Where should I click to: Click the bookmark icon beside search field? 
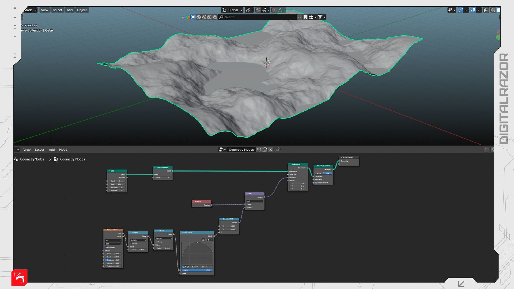click(x=305, y=17)
